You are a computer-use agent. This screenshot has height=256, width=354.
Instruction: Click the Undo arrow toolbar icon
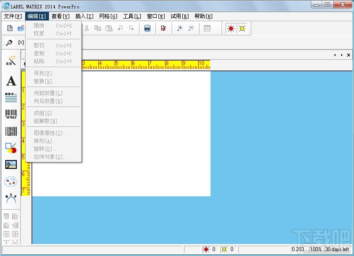(120, 28)
